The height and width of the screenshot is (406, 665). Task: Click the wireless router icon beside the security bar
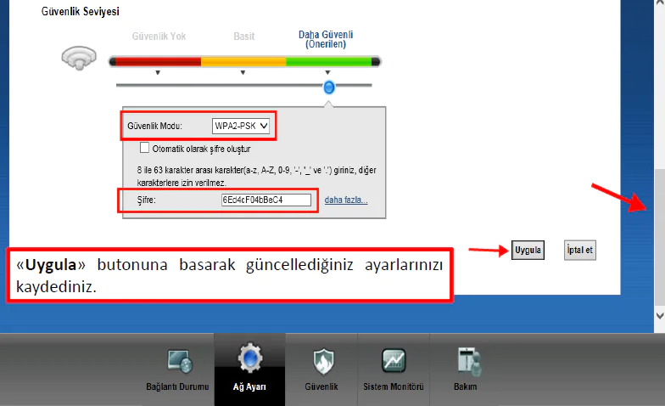[79, 58]
